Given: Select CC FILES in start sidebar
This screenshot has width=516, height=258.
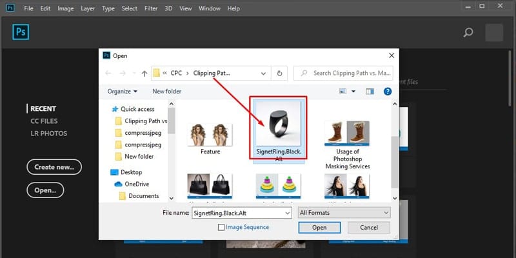Looking at the screenshot, I should (x=44, y=121).
